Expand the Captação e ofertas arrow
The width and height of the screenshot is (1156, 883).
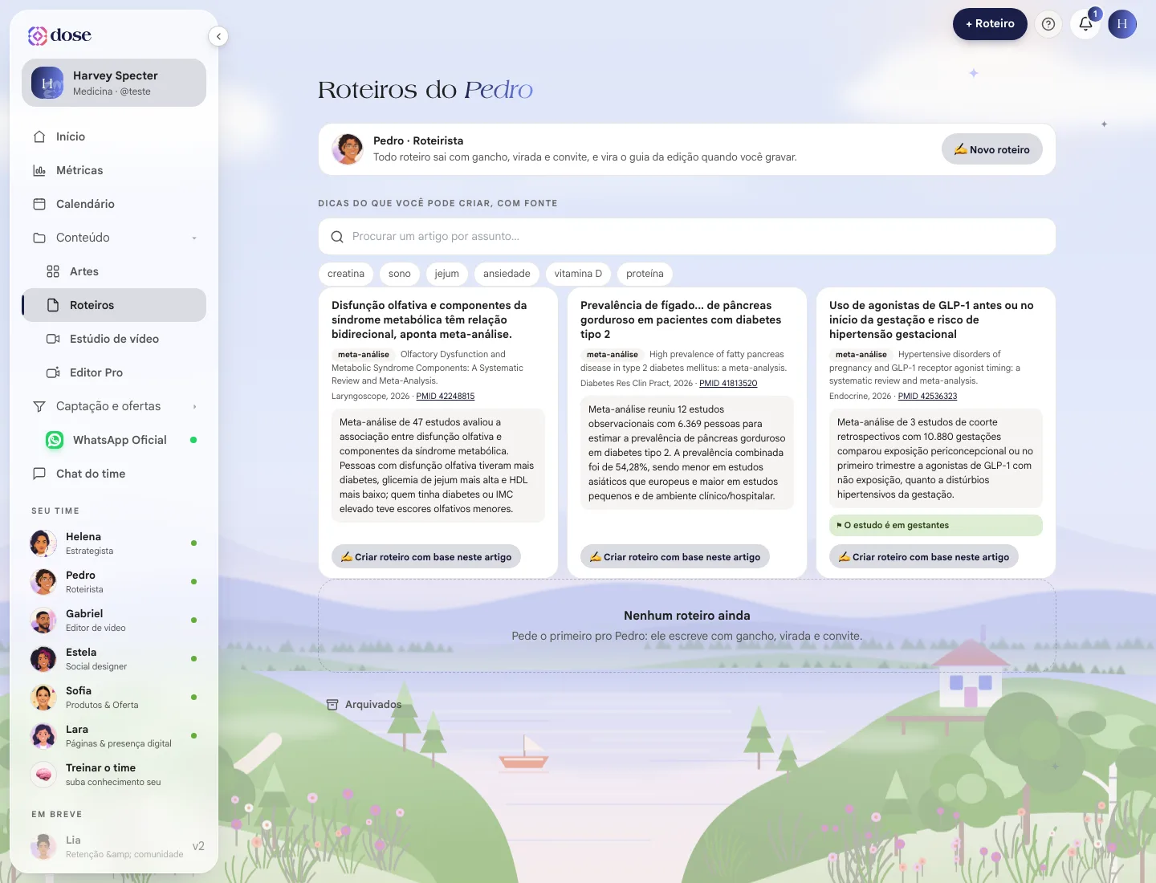click(194, 406)
